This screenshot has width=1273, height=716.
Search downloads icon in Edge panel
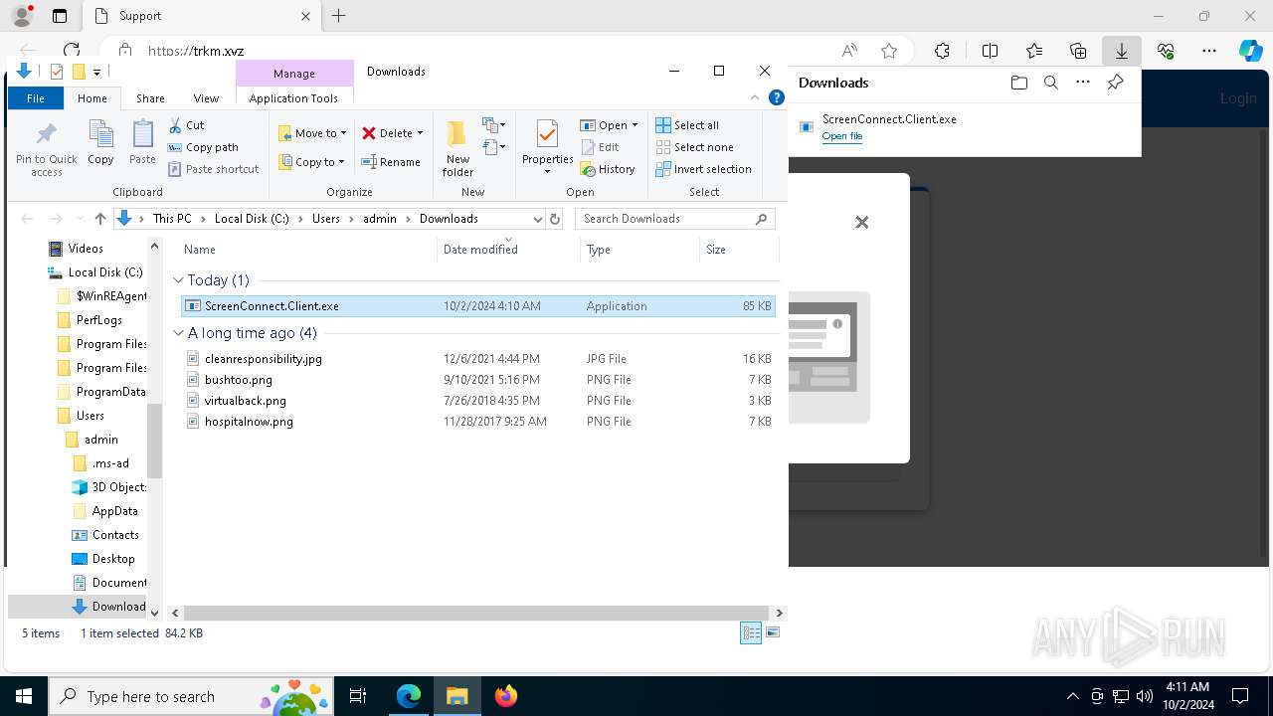tap(1050, 83)
